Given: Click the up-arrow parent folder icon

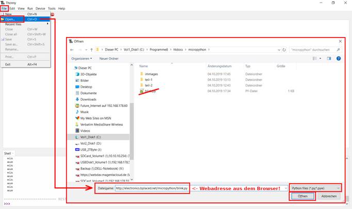Looking at the screenshot, I should click(x=90, y=50).
